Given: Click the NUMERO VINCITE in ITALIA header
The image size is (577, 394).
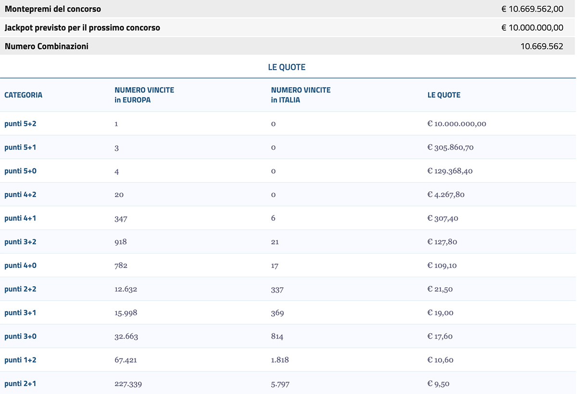Looking at the screenshot, I should point(301,94).
